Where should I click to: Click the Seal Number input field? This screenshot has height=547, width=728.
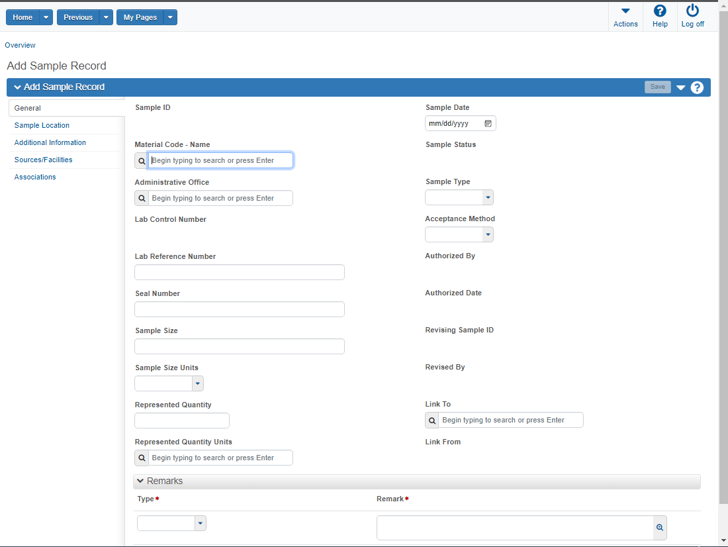click(240, 309)
